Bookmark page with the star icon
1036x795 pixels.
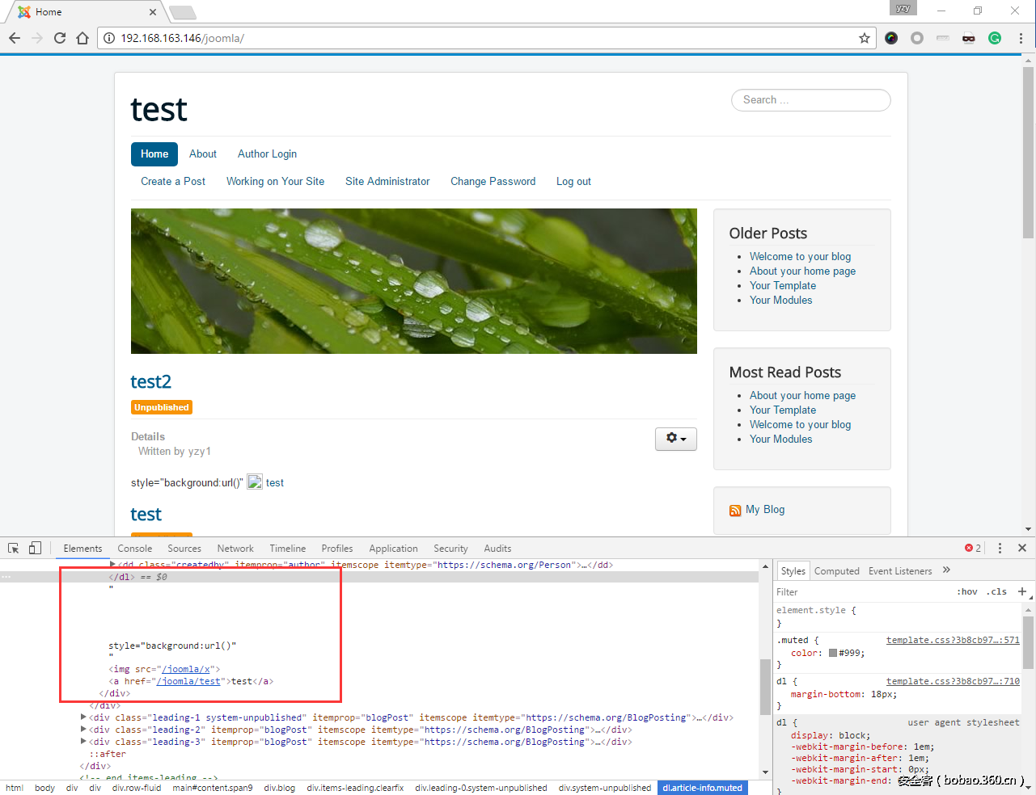click(865, 38)
